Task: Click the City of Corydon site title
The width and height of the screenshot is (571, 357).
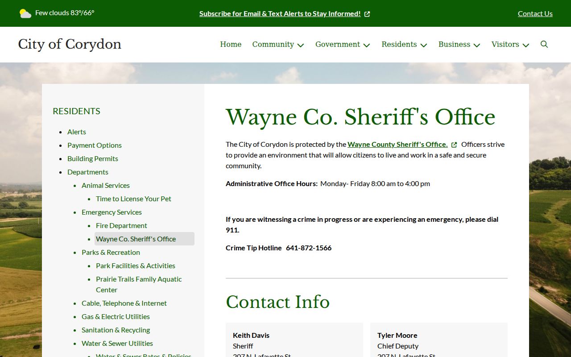Action: tap(70, 44)
